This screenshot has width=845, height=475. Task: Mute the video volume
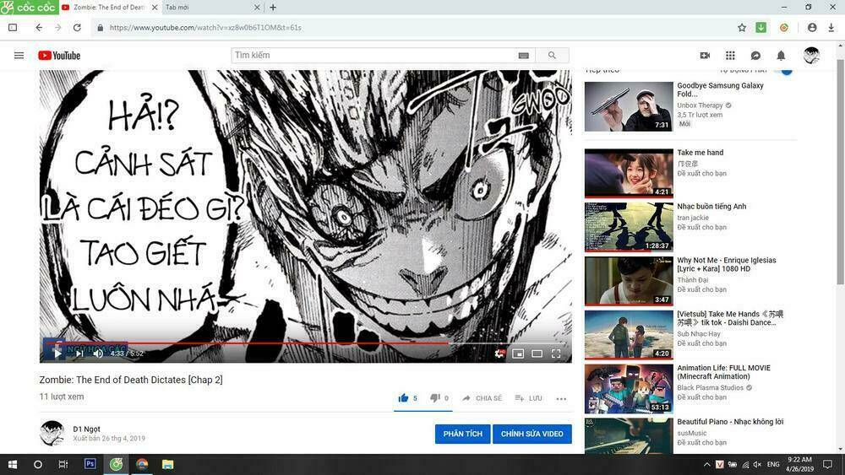pos(98,354)
